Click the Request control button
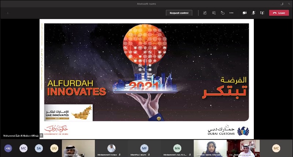 (179, 13)
